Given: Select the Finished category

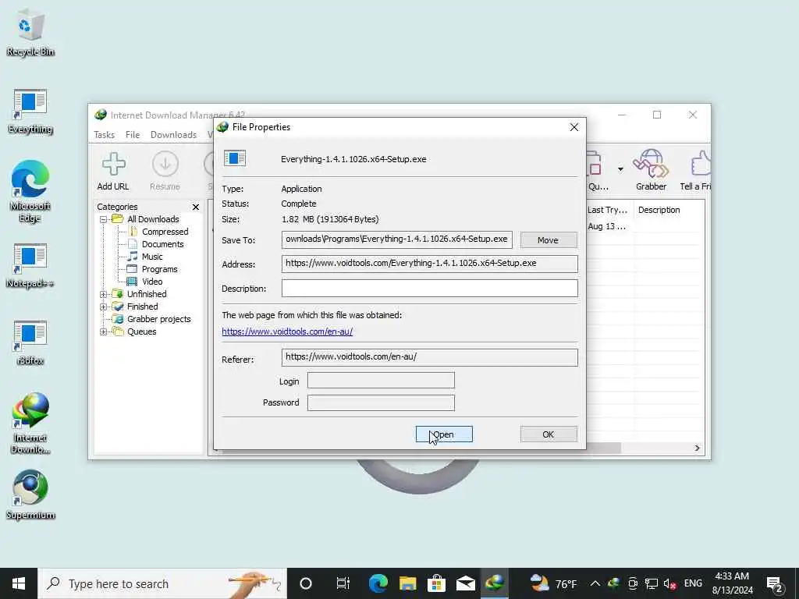Looking at the screenshot, I should (x=142, y=307).
